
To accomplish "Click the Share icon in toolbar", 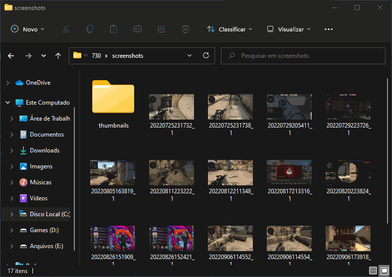I will pos(162,29).
